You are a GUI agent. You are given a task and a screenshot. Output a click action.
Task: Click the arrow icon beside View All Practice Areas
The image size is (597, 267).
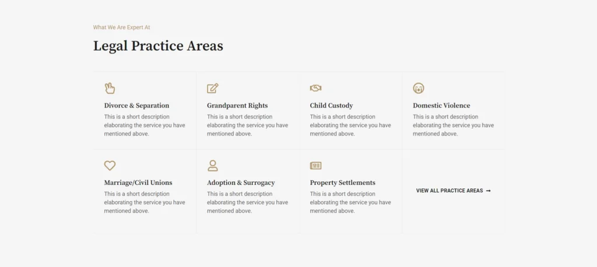tap(489, 191)
